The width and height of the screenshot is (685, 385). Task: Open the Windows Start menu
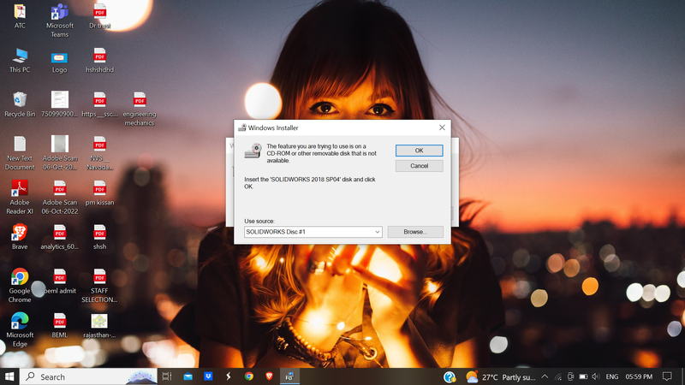10,376
